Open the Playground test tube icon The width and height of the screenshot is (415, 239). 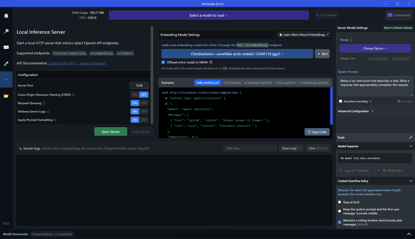pyautogui.click(x=6, y=64)
